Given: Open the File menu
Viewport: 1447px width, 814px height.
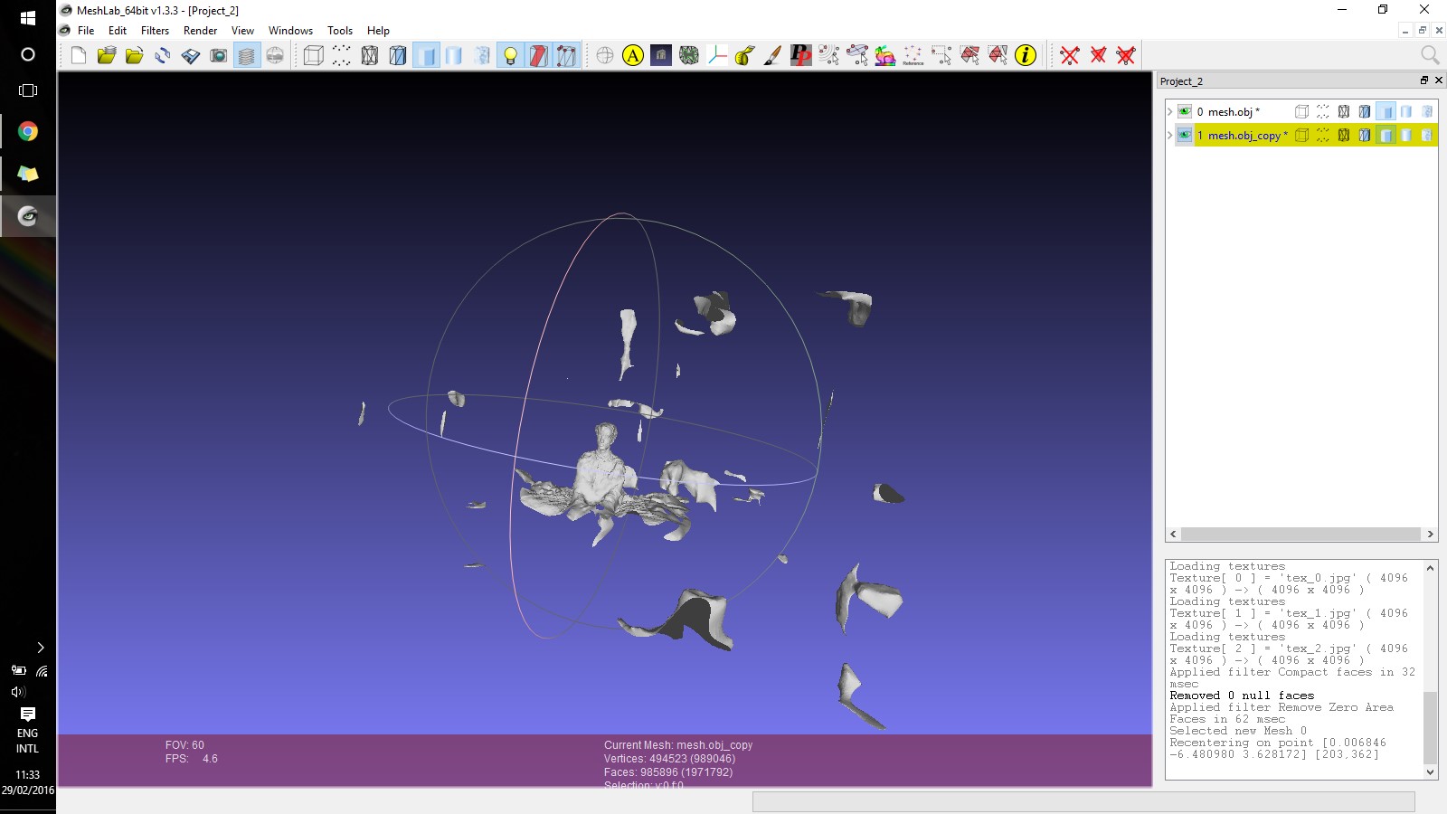Looking at the screenshot, I should (x=86, y=31).
